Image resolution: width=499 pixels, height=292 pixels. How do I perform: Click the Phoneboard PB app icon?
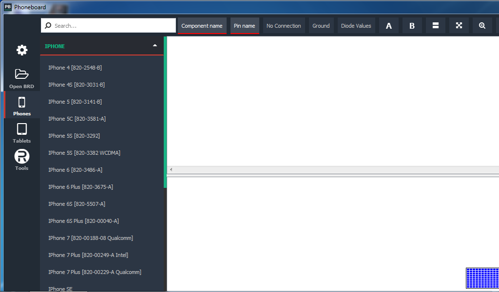(8, 7)
